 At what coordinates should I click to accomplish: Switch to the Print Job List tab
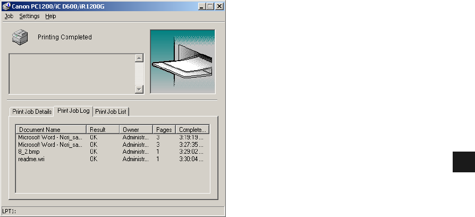pyautogui.click(x=111, y=112)
